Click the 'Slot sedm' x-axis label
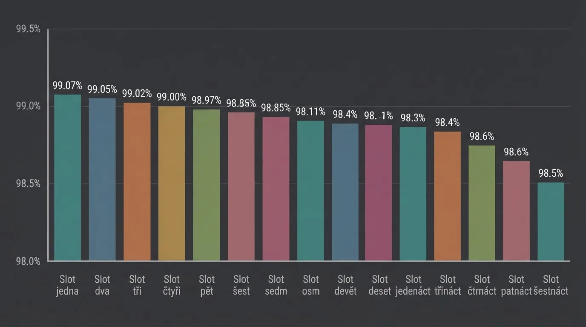This screenshot has height=327, width=586. click(276, 285)
